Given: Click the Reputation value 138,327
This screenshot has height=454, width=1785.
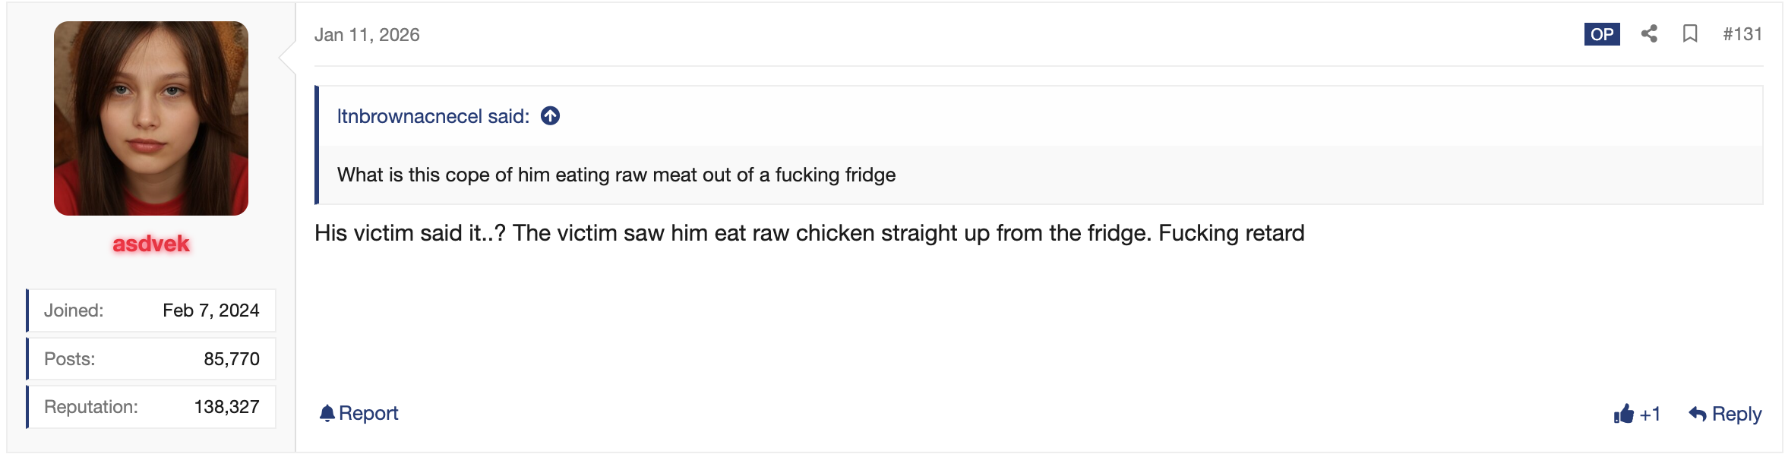Looking at the screenshot, I should point(226,407).
